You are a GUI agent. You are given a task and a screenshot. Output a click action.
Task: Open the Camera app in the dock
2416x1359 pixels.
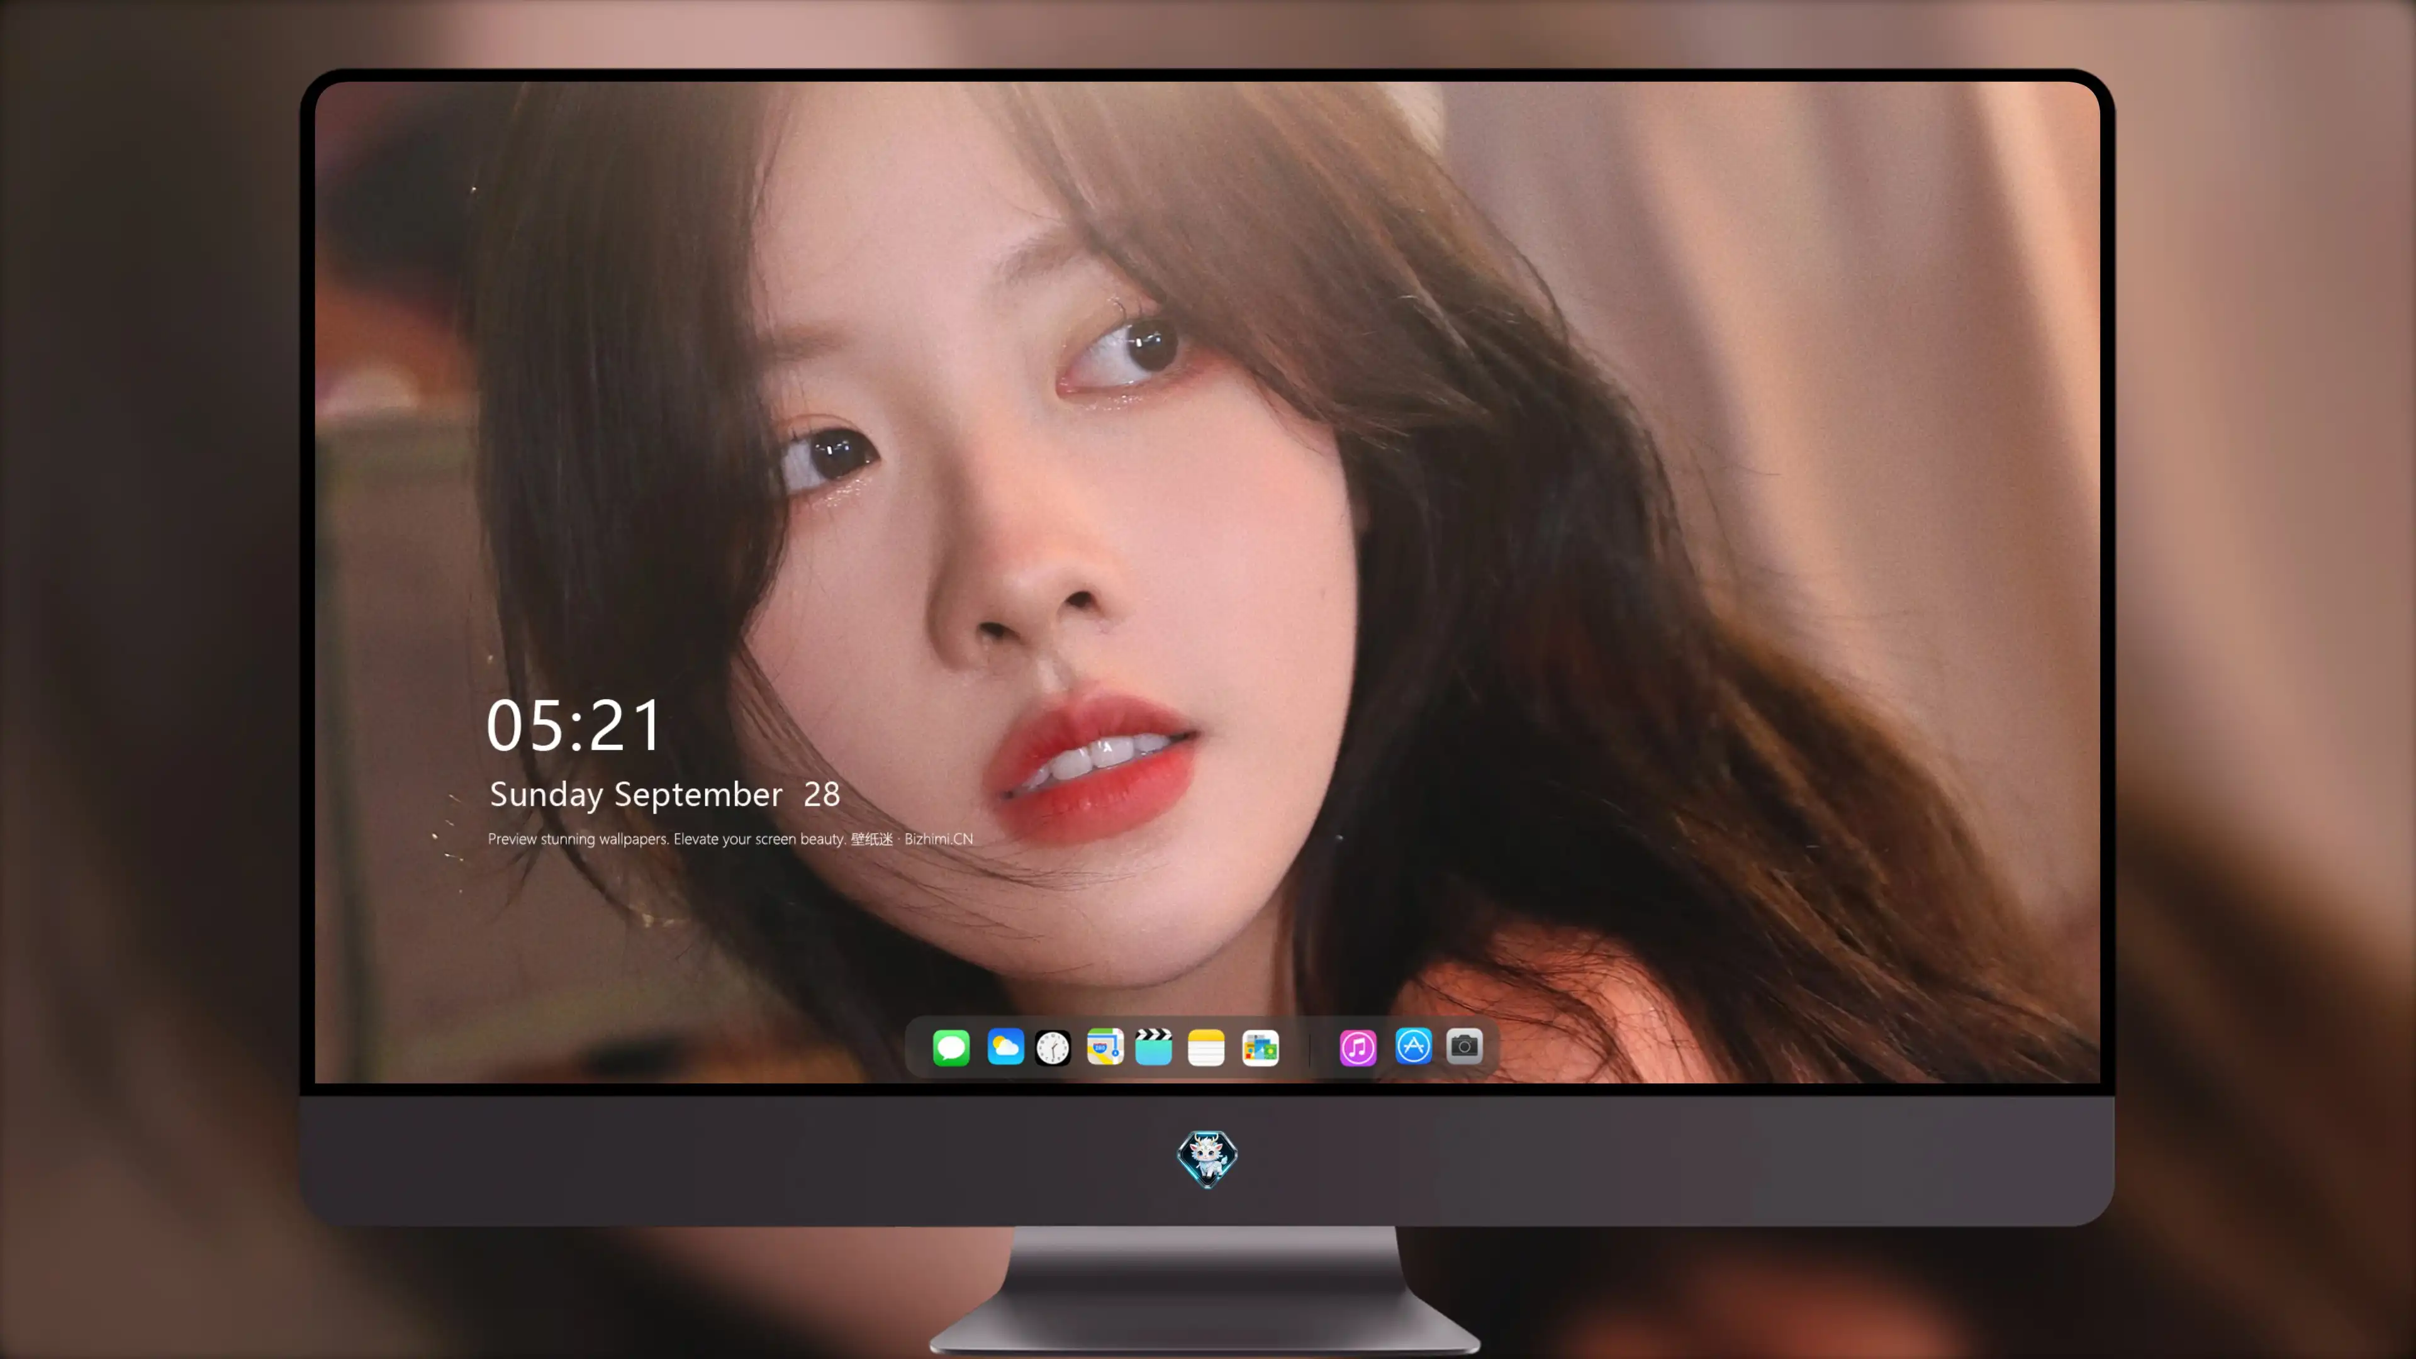click(x=1464, y=1047)
